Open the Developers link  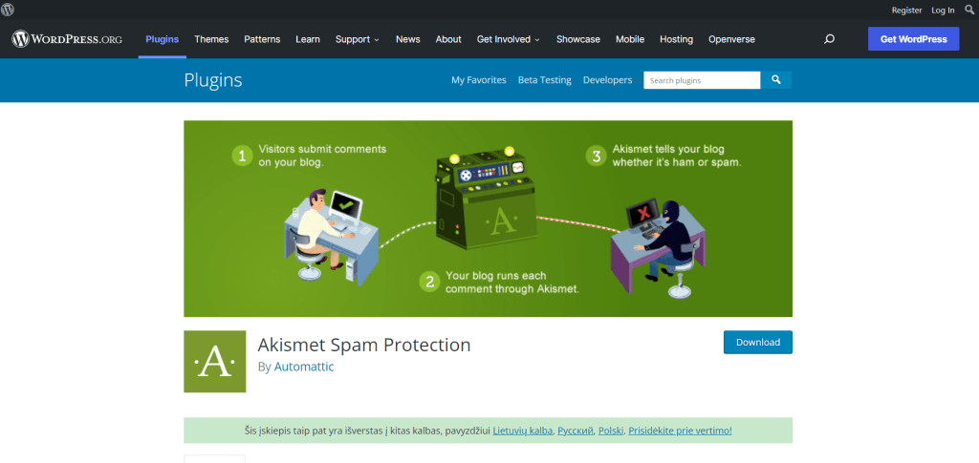607,80
